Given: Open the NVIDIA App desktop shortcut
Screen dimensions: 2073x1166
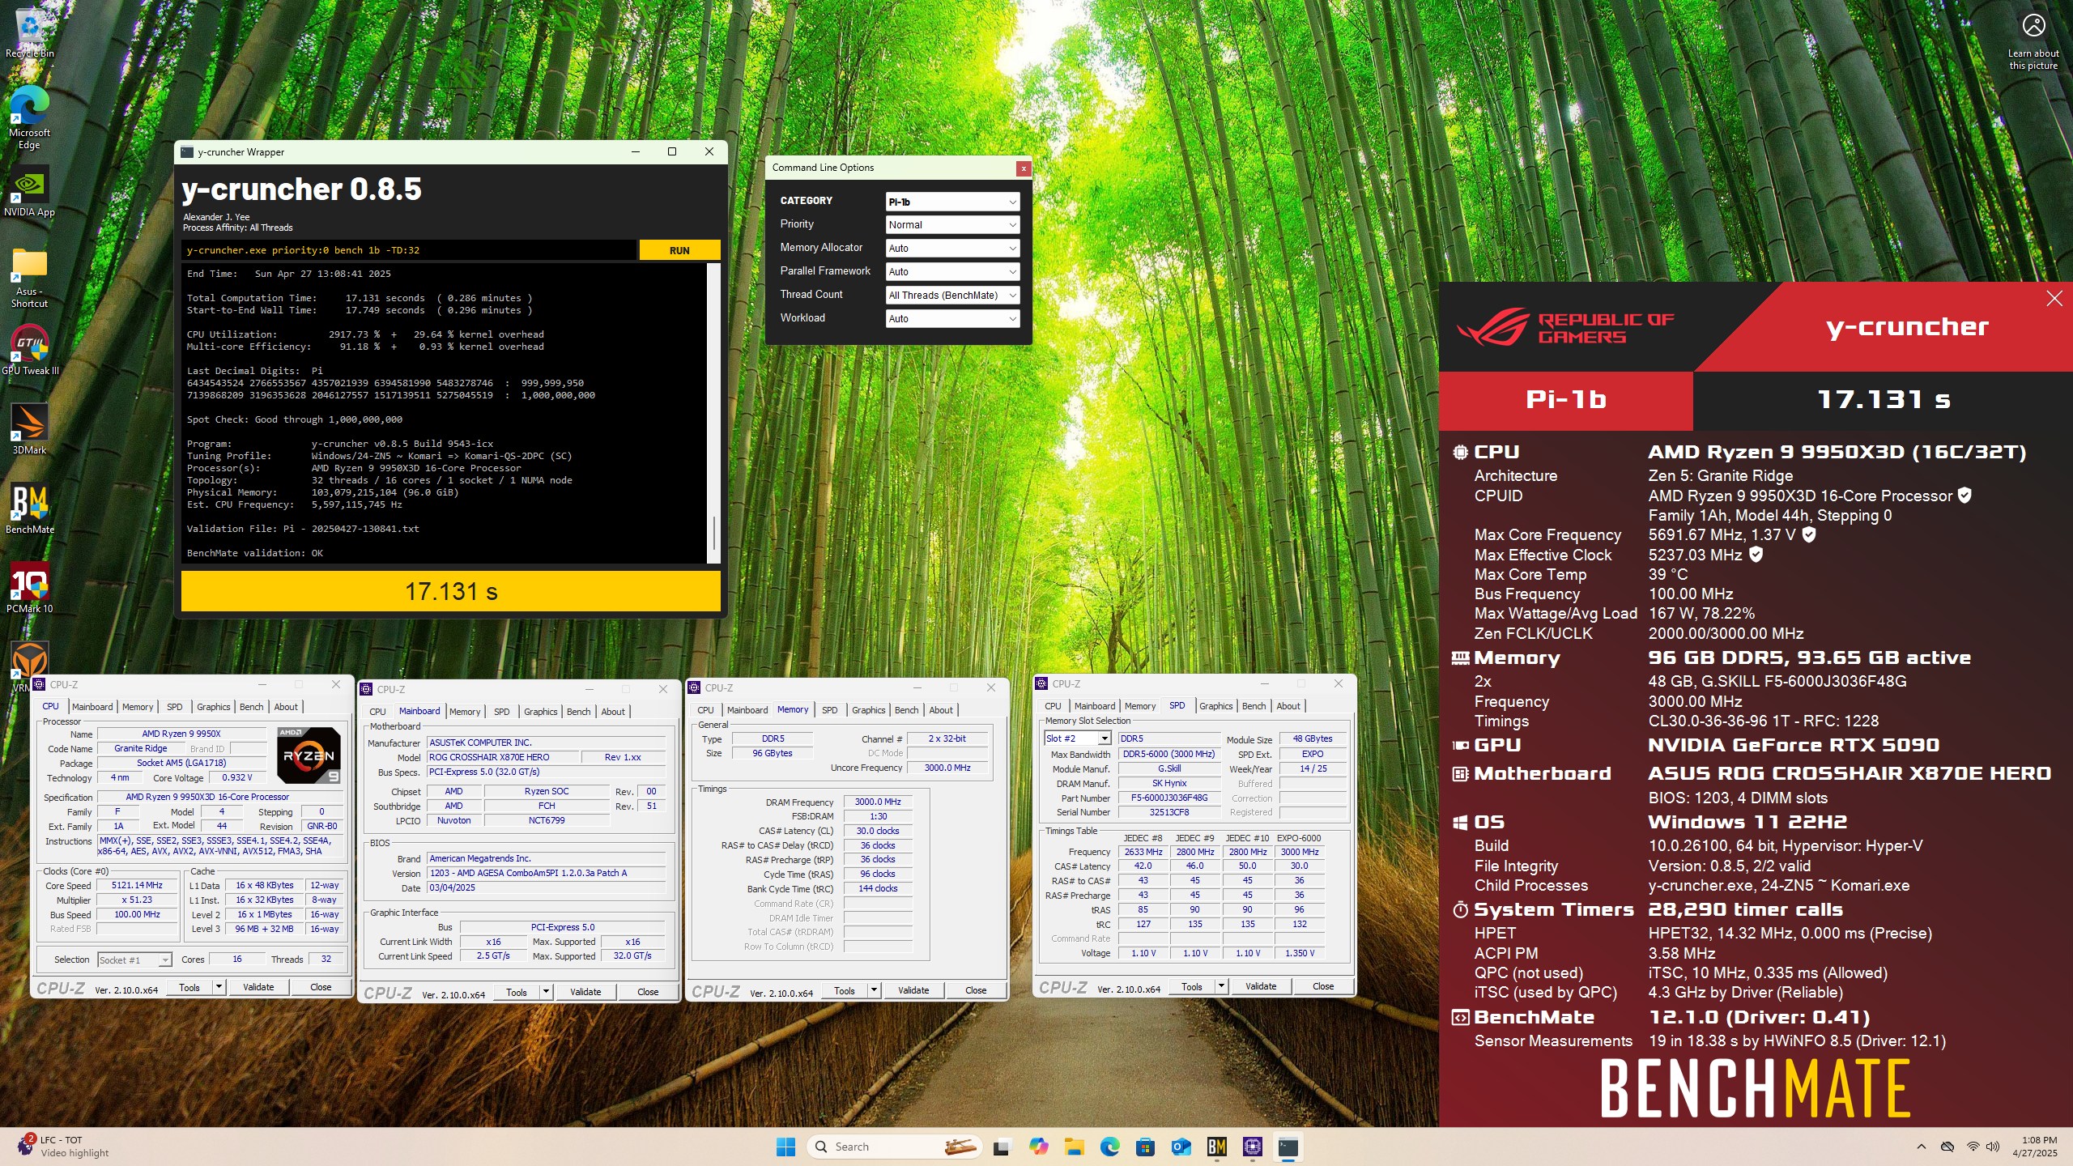Looking at the screenshot, I should pos(29,191).
